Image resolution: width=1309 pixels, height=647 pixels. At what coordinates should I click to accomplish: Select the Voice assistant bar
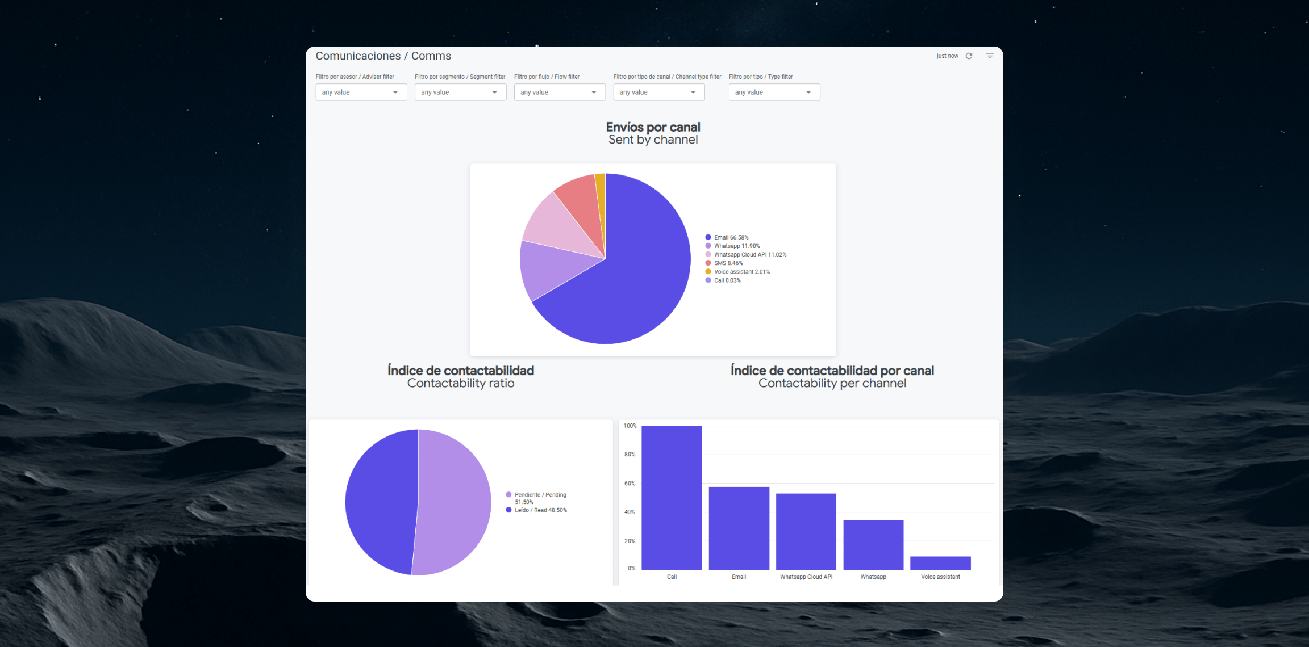940,563
